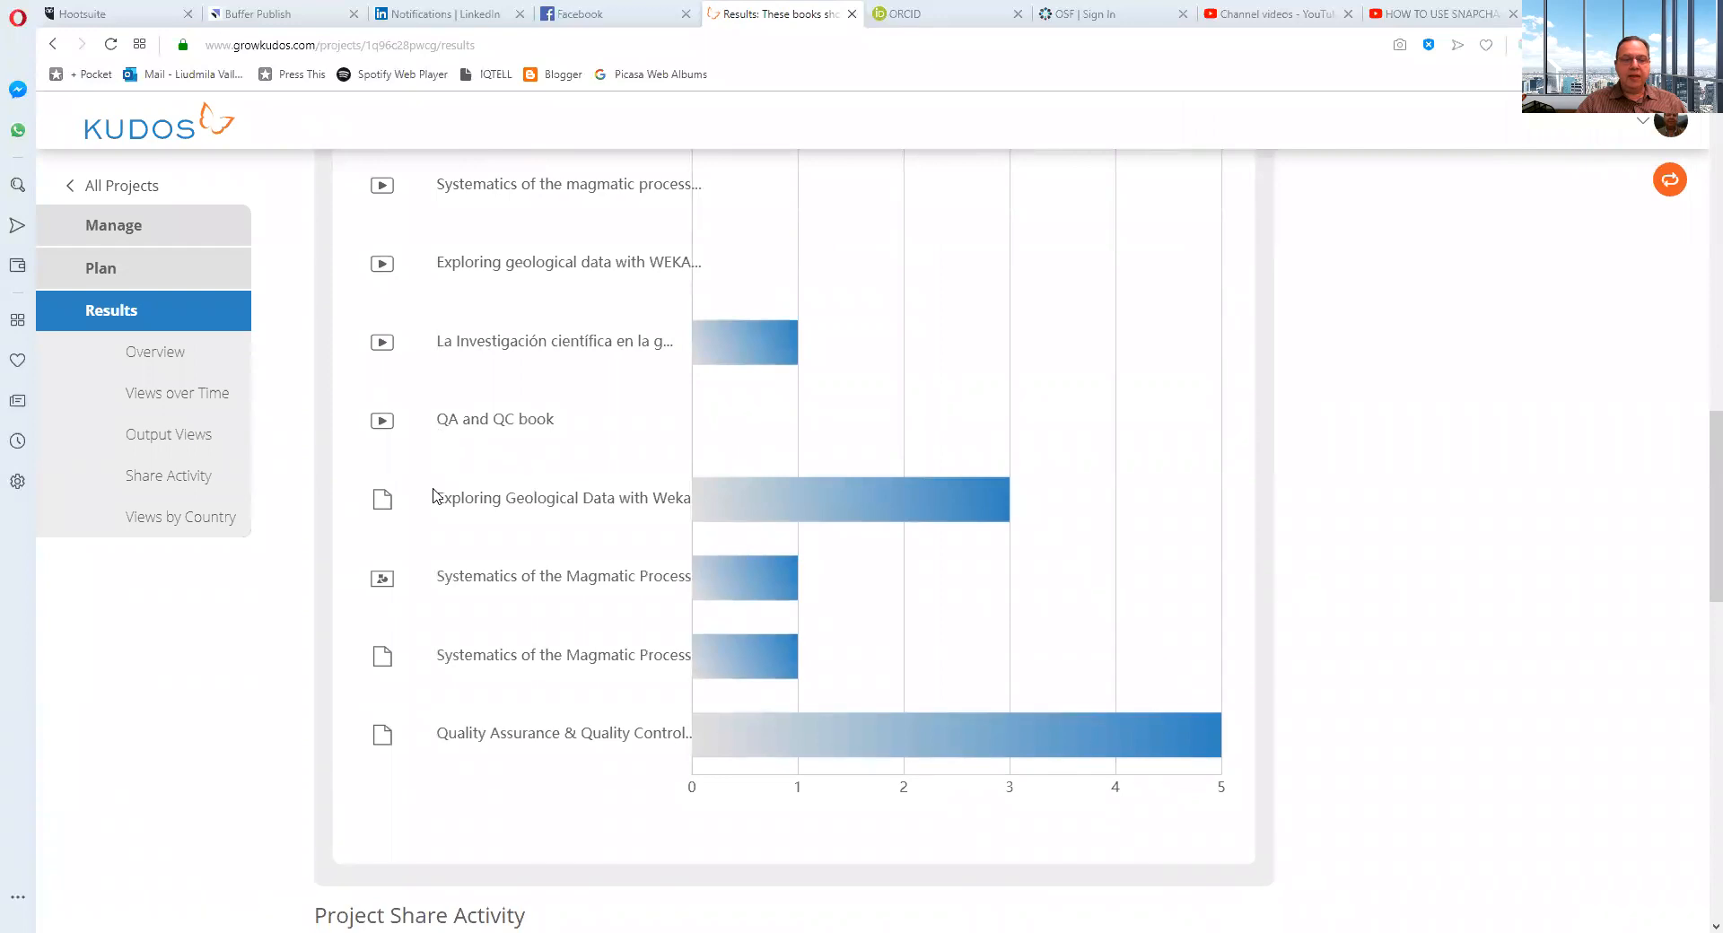Expand the user account dropdown chevron
The image size is (1723, 933).
(x=1642, y=120)
